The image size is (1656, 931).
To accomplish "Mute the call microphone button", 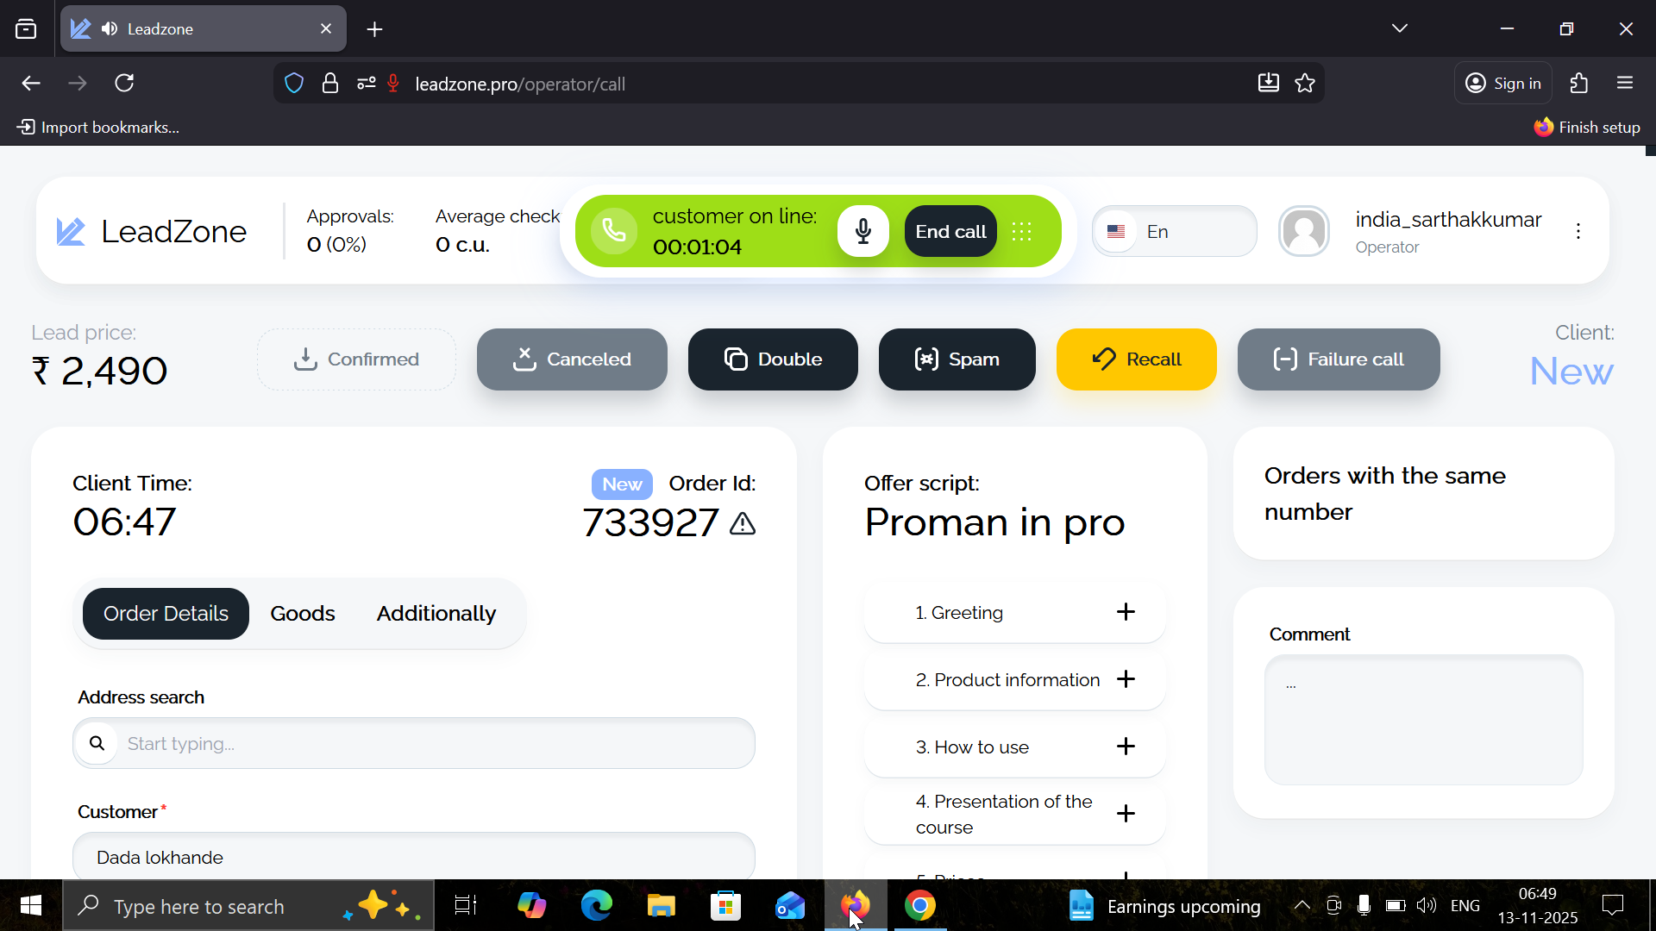I will (862, 231).
